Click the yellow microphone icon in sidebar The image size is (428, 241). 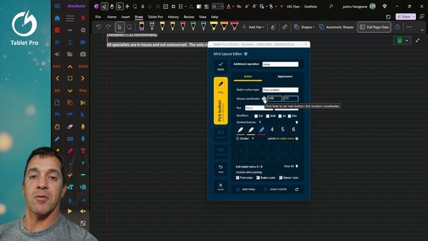click(83, 127)
